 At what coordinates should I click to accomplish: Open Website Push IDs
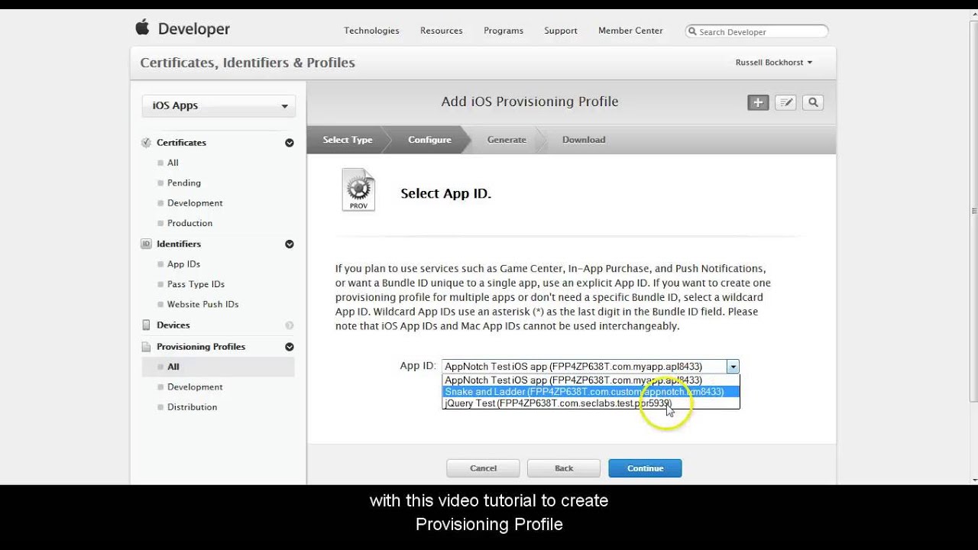(202, 304)
